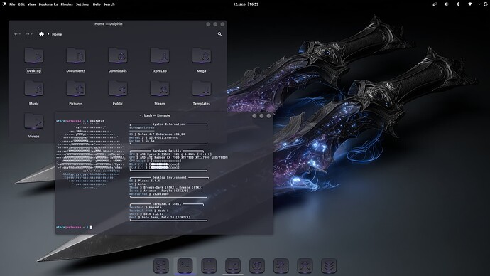Go back in Dolphin navigation
Image resolution: width=490 pixels, height=276 pixels.
(x=16, y=34)
